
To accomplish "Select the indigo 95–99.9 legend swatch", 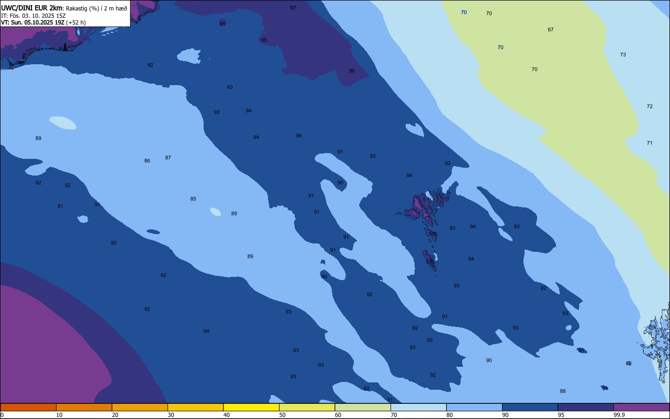I will coord(586,407).
